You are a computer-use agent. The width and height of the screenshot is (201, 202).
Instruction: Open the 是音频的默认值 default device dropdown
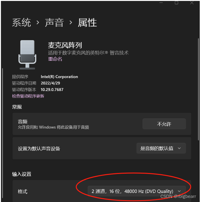161,148
